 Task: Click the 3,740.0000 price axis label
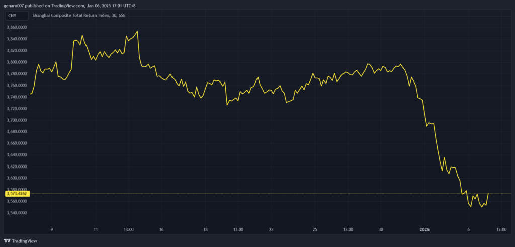18,97
